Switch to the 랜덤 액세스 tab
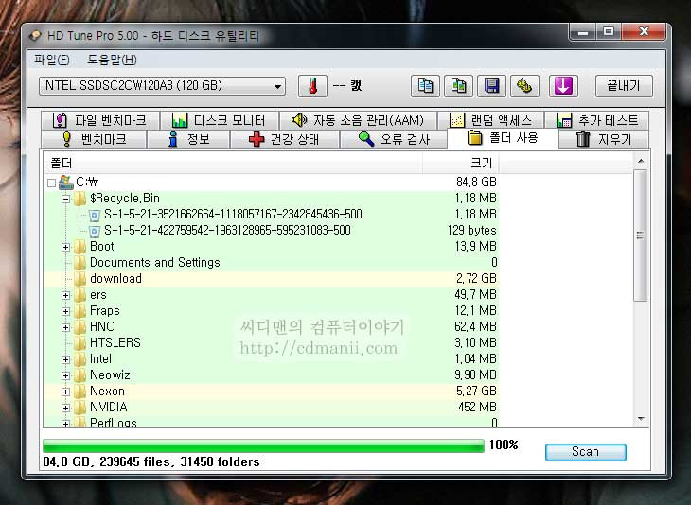Viewport: 691px width, 505px height. [490, 120]
